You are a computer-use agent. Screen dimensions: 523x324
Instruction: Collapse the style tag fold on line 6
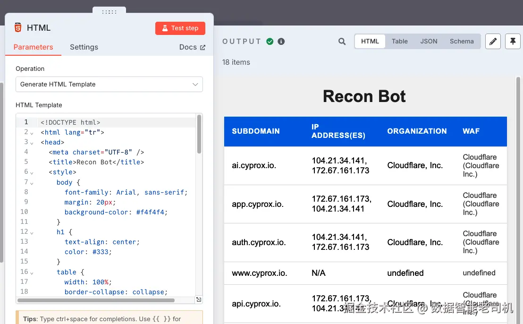(32, 173)
